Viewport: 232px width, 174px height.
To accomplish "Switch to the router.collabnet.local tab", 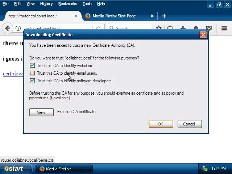I will pyautogui.click(x=43, y=16).
